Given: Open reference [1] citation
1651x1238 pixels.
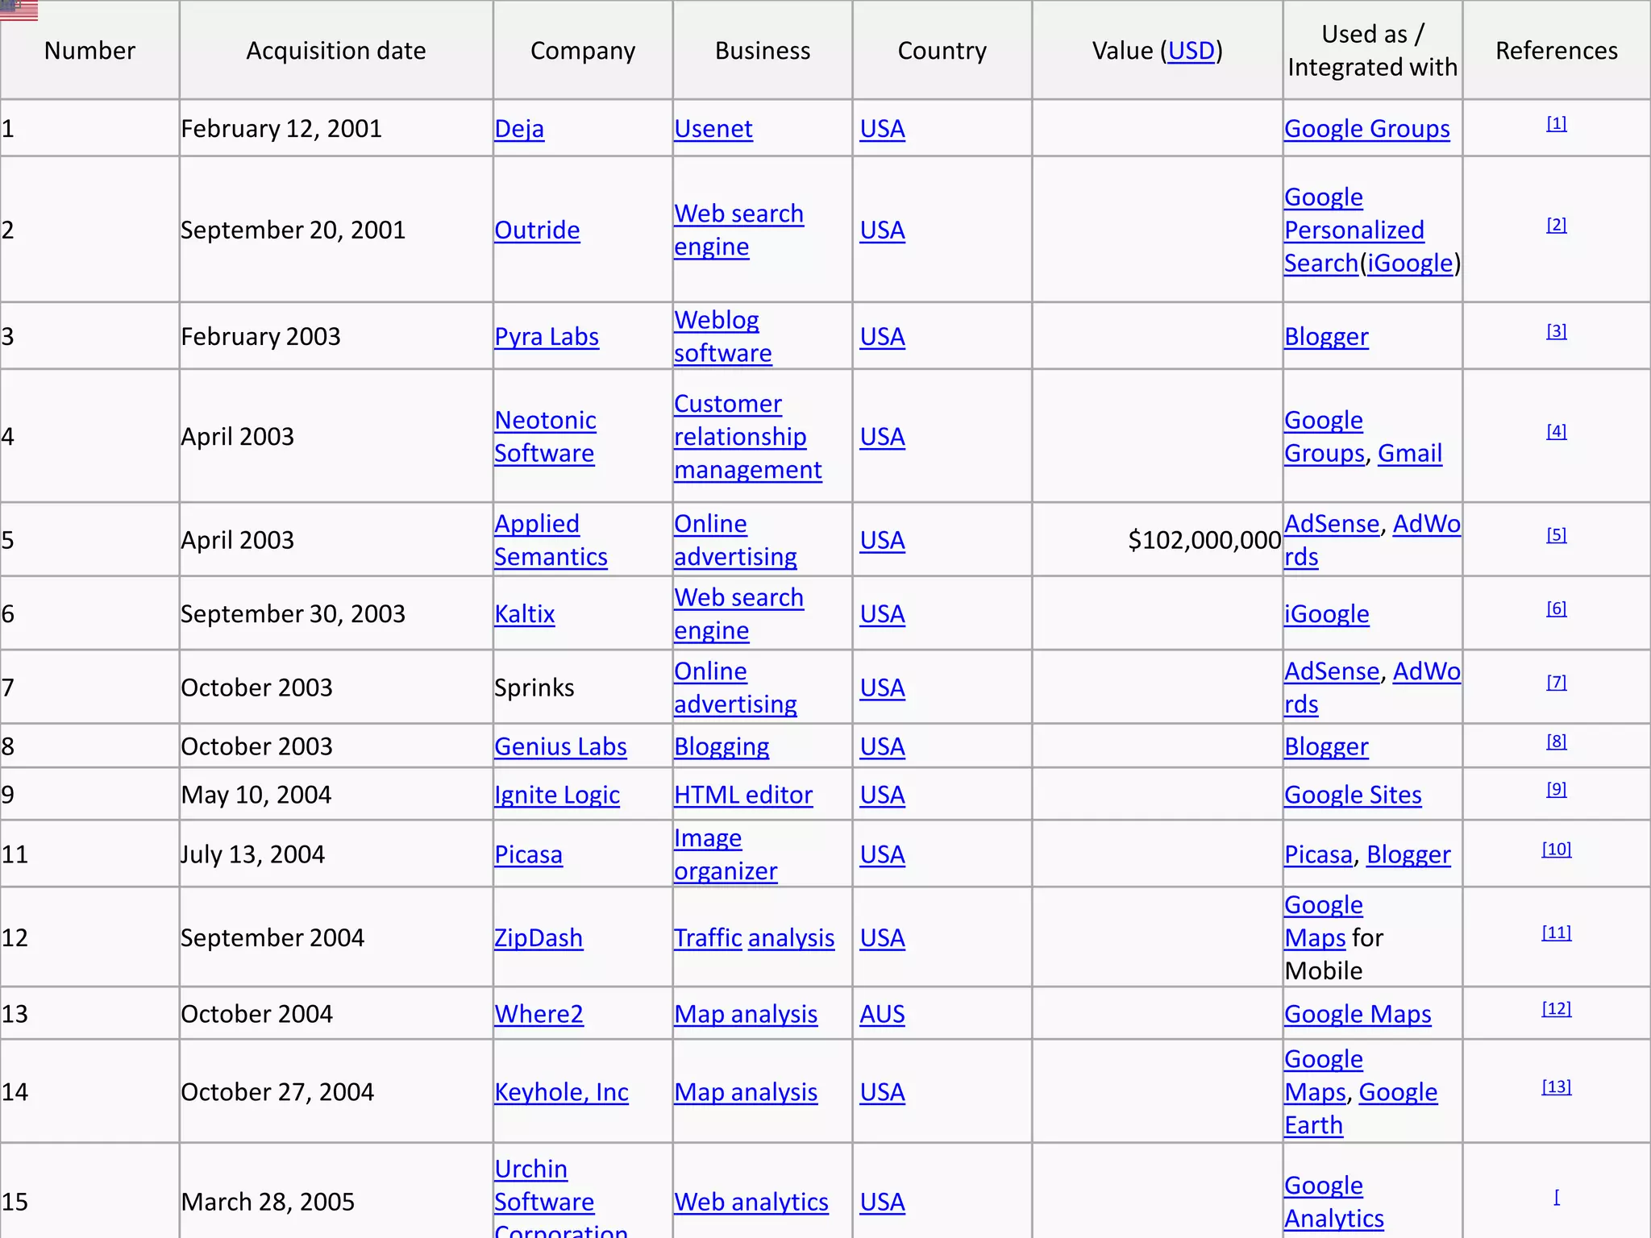Looking at the screenshot, I should pyautogui.click(x=1556, y=123).
